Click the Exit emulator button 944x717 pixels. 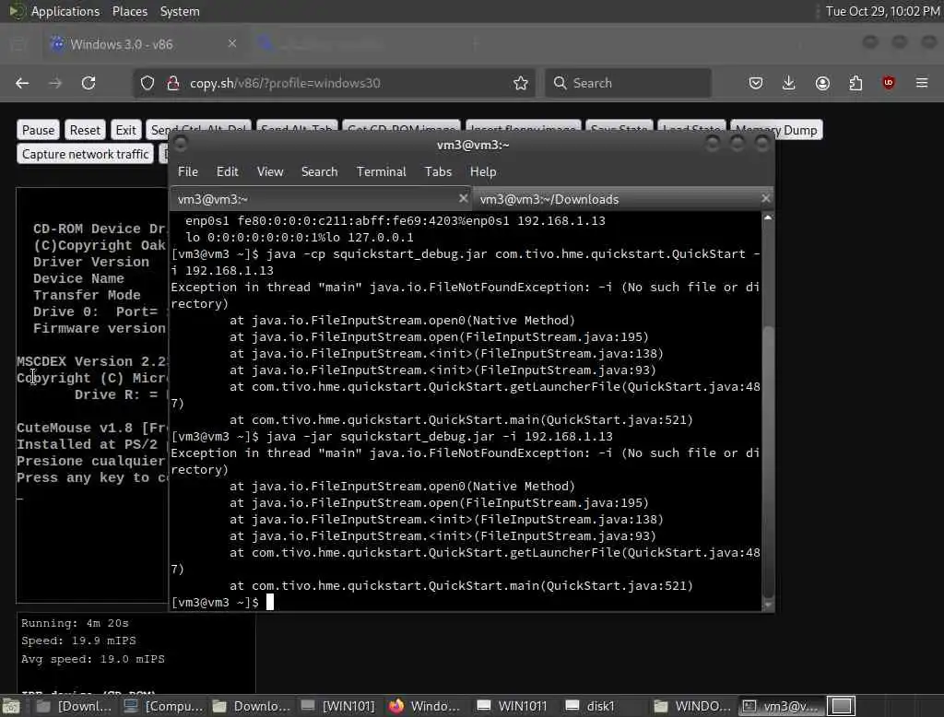[125, 130]
